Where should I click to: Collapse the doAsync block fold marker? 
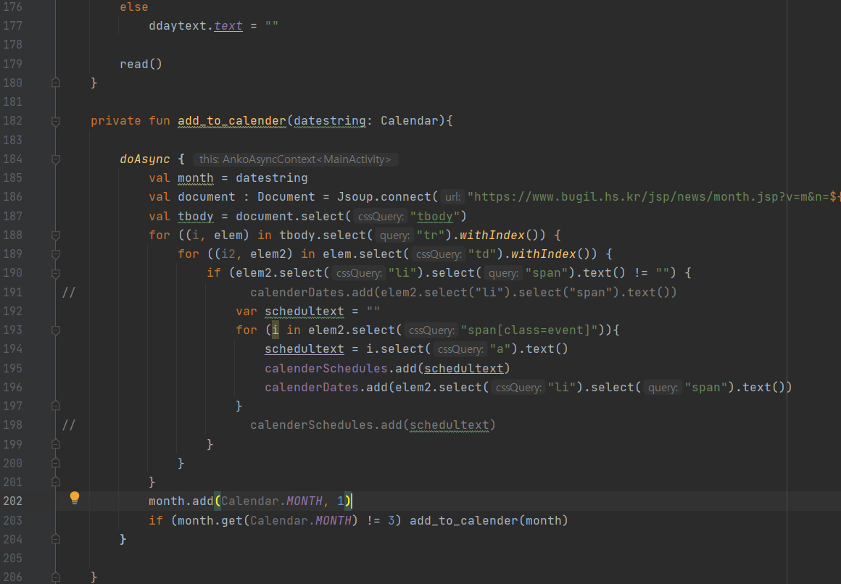pos(56,159)
